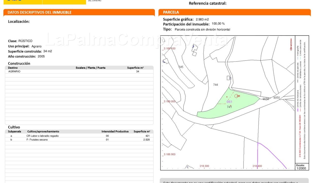This screenshot has height=183, width=315.
Task: Click the 'Cultivo' section title
Action: [x=14, y=127]
